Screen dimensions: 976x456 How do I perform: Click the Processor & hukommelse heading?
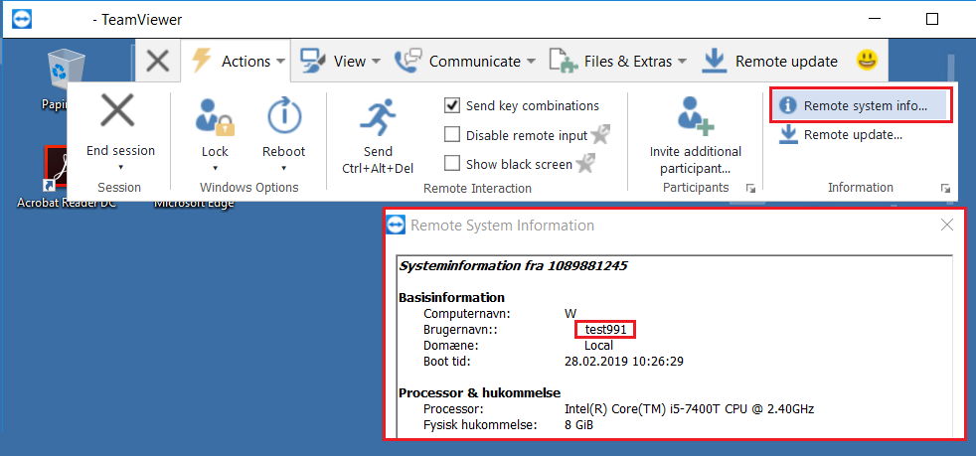(x=479, y=392)
